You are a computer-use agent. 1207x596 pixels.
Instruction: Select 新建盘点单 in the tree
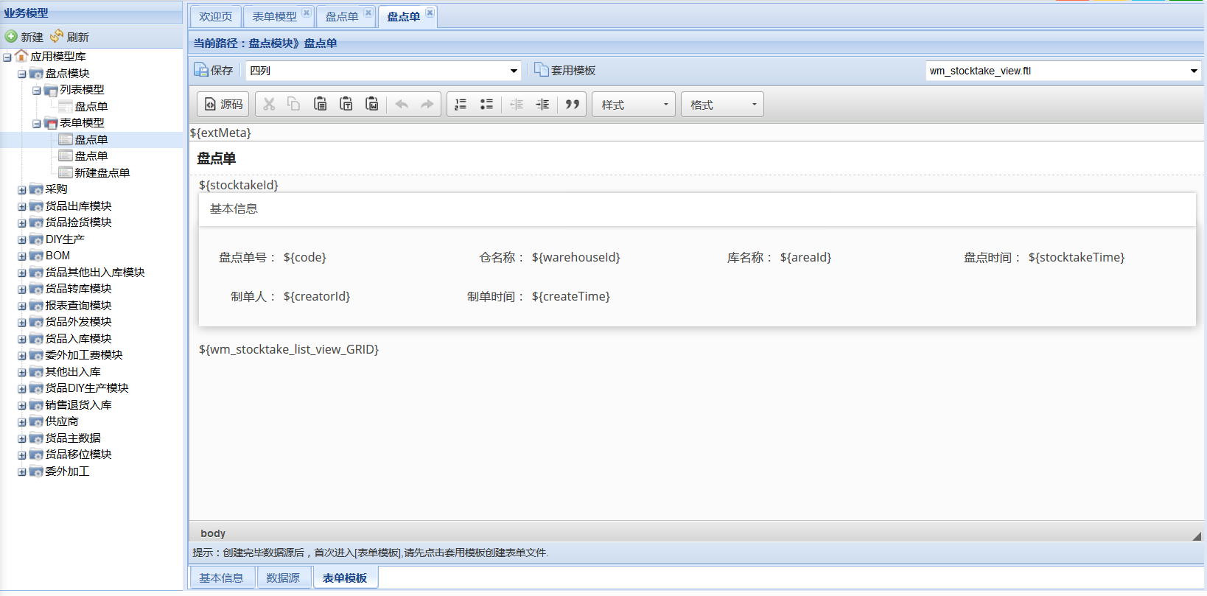click(x=102, y=172)
